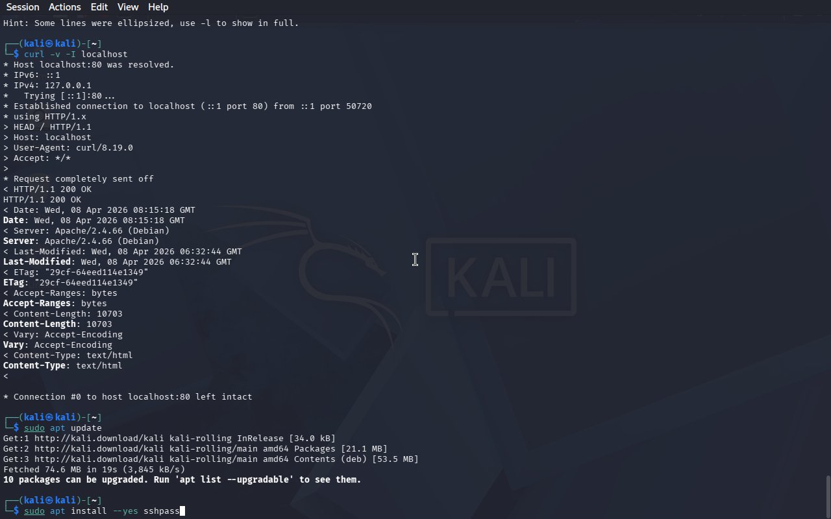This screenshot has height=519, width=831.
Task: Open the Edit menu
Action: tap(99, 7)
